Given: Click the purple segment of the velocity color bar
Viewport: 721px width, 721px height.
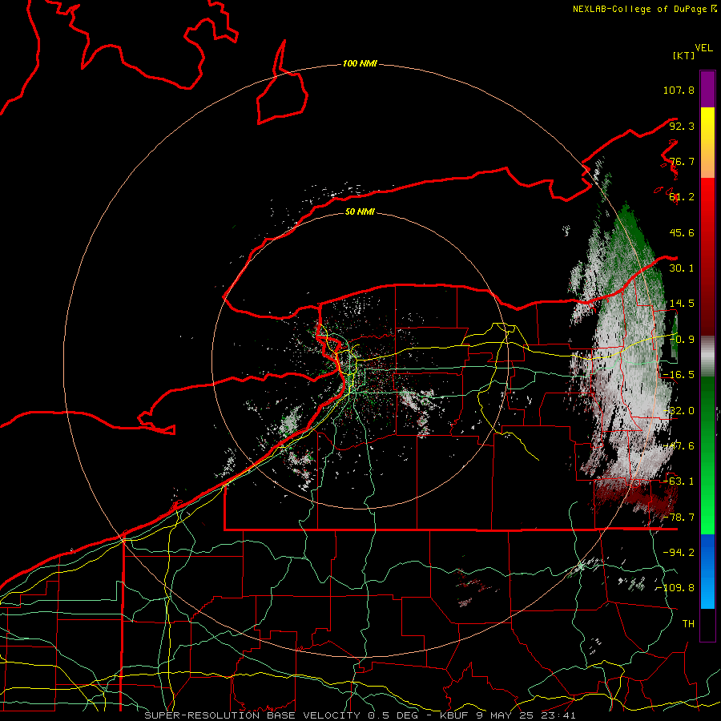Looking at the screenshot, I should pos(707,89).
